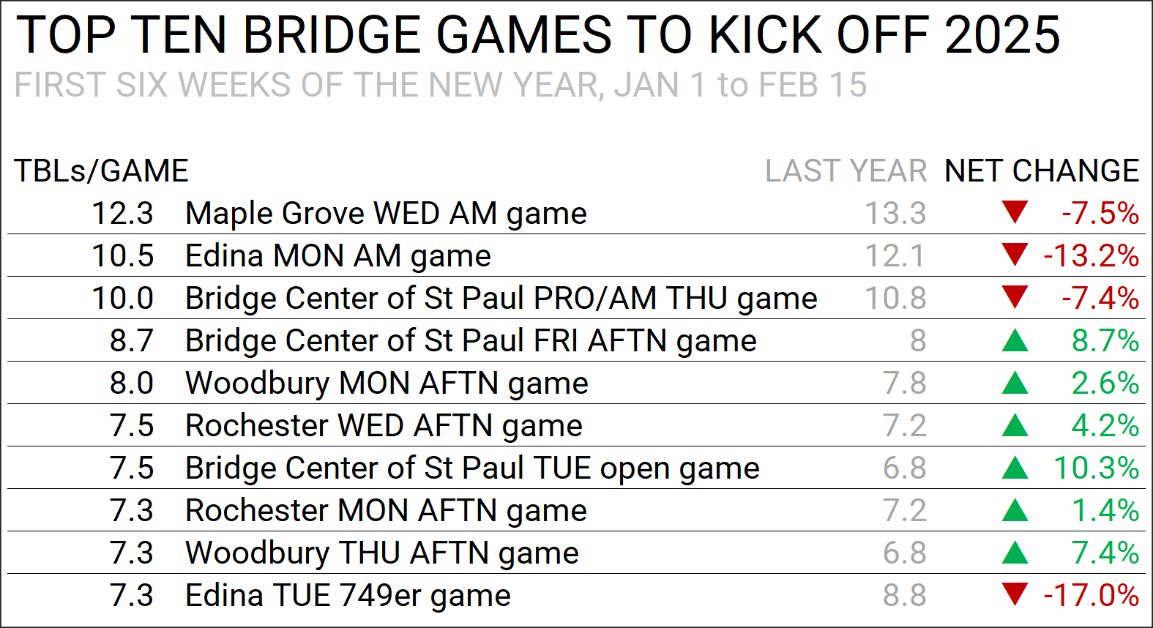The width and height of the screenshot is (1153, 628).
Task: Click red down arrow beside -13.2%
Action: tap(1015, 255)
